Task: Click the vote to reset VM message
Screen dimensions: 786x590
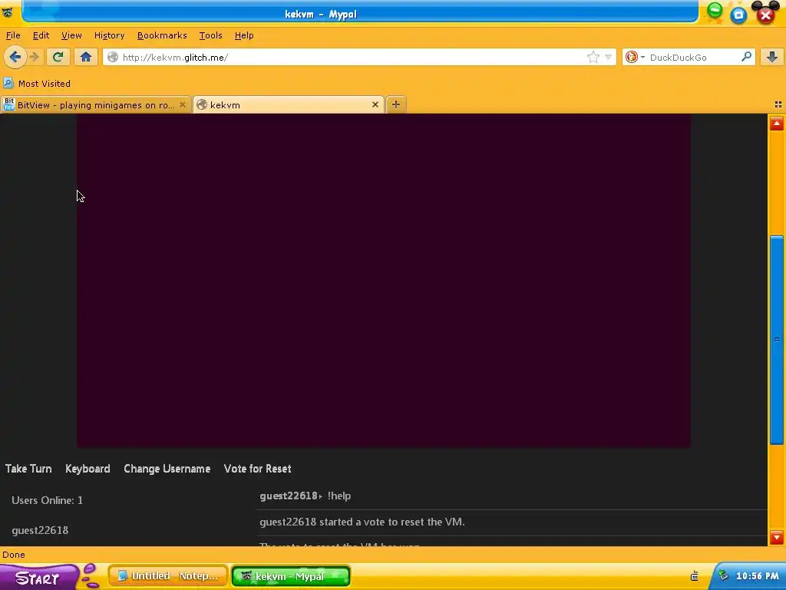Action: [362, 522]
